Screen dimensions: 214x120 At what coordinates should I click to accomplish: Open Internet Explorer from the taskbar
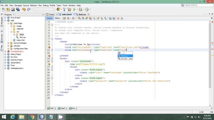(13, 117)
